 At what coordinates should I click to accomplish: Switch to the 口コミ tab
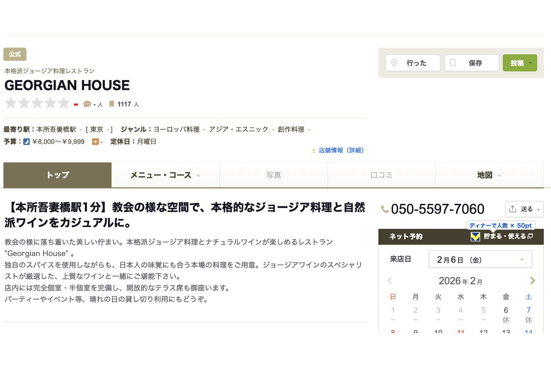[x=381, y=175]
